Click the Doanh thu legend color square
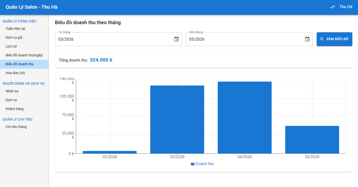 [193, 164]
